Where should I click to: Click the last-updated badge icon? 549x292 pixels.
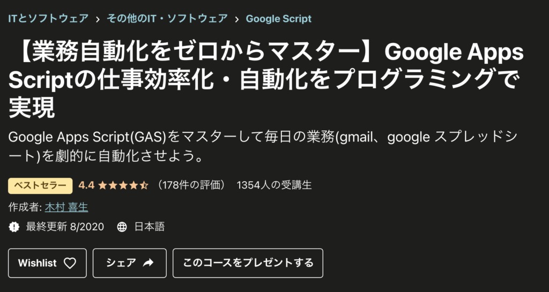tap(14, 227)
